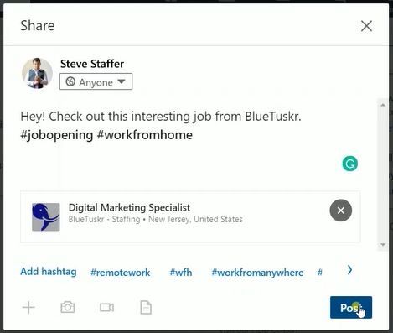Viewport: 393px width, 333px height.
Task: Add the #workfromanywhere hashtag
Action: (257, 273)
